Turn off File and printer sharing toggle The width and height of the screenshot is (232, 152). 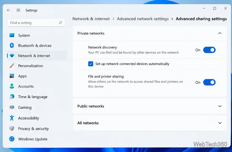coord(209,82)
